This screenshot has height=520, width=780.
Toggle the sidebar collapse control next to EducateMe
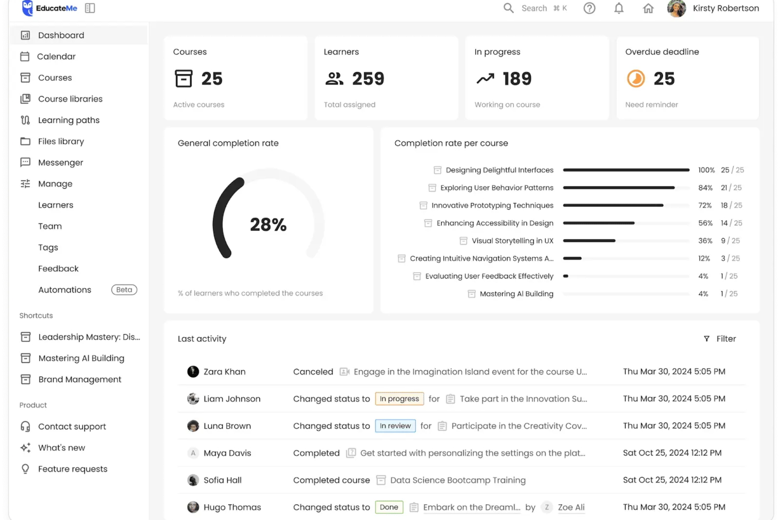click(90, 8)
